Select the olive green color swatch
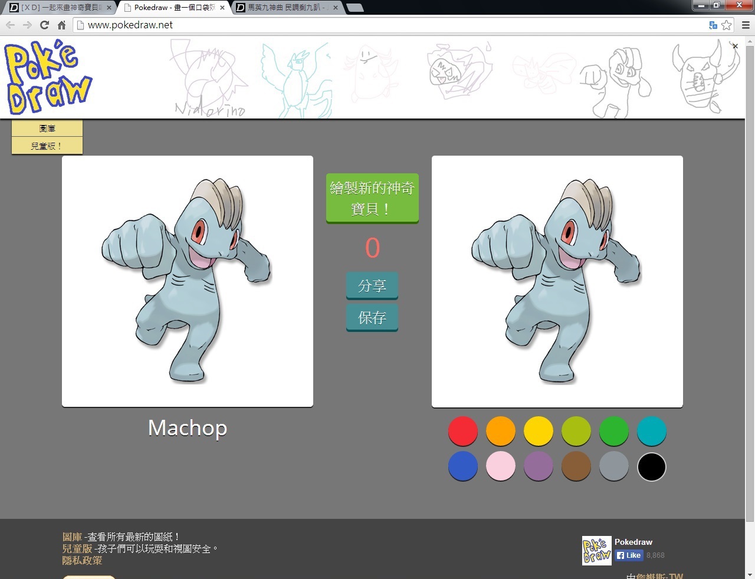The image size is (755, 579). pos(576,431)
